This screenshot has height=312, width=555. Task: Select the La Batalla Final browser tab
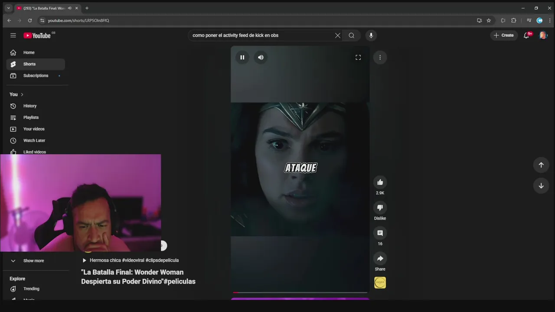(x=48, y=8)
